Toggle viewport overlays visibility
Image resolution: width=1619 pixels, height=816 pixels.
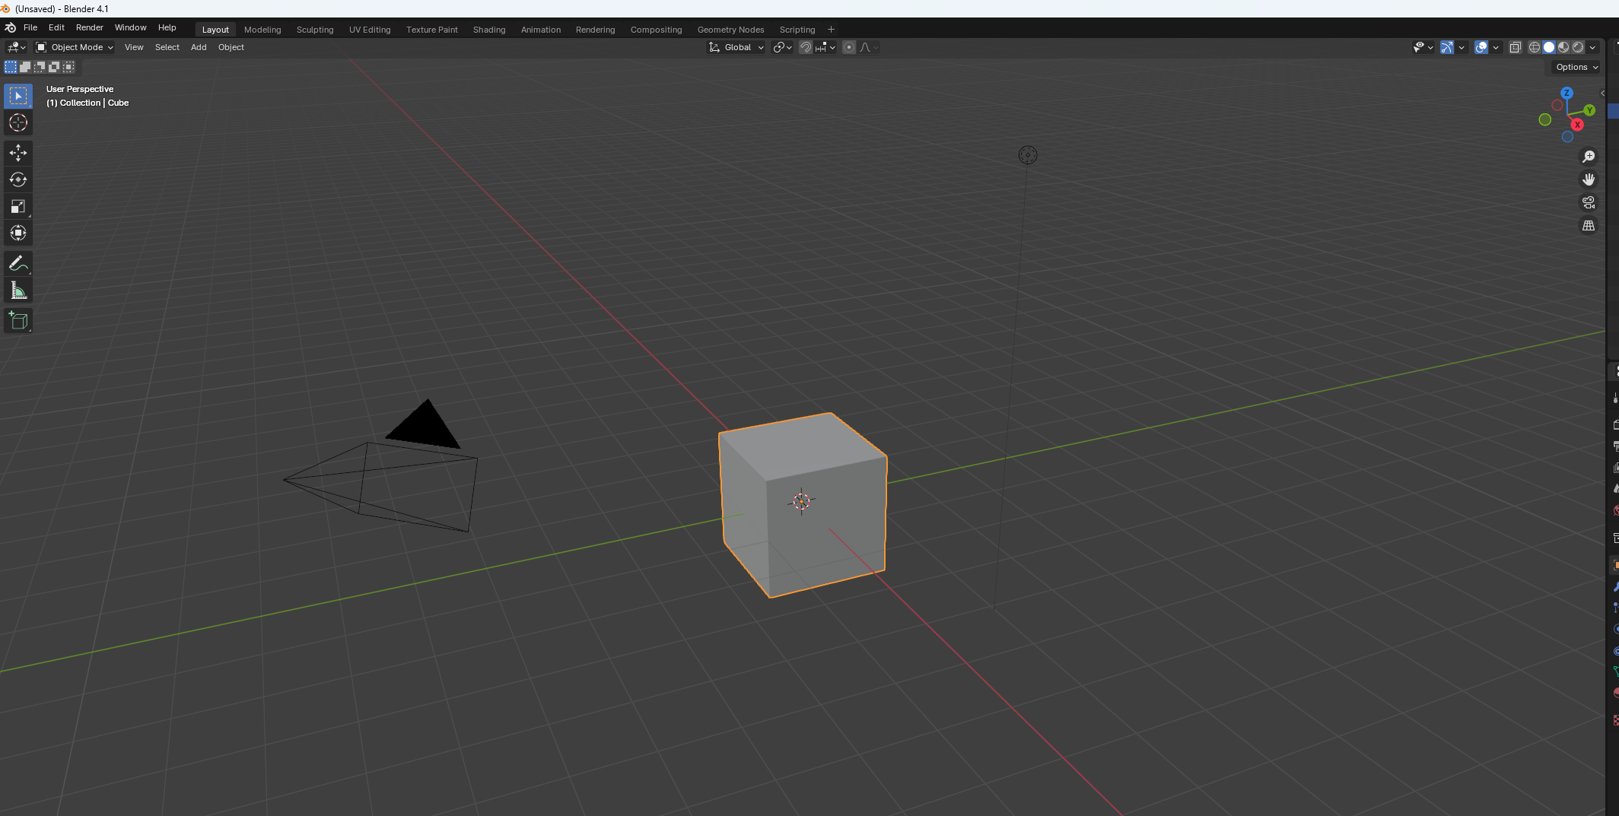pos(1481,47)
